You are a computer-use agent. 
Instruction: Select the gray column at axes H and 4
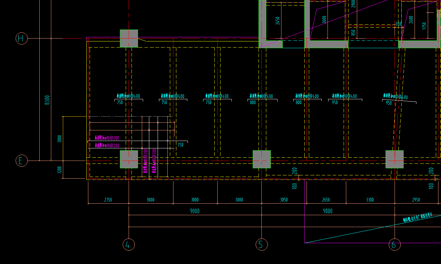129,39
